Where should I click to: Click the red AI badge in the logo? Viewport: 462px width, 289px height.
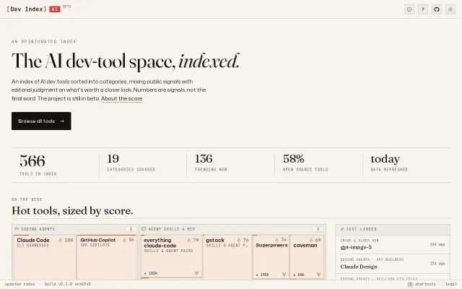(55, 9)
